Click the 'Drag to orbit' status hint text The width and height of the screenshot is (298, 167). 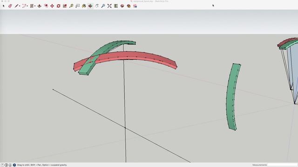tap(42, 165)
